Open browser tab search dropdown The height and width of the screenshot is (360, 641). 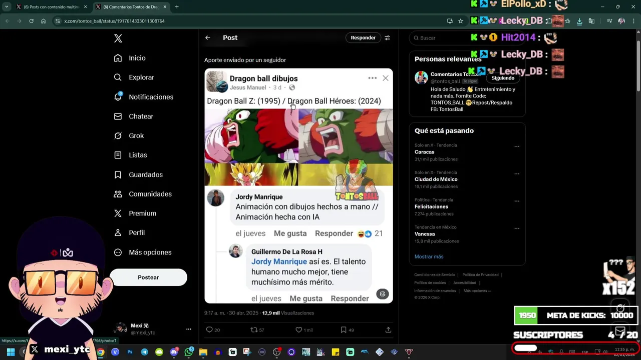pyautogui.click(x=6, y=7)
